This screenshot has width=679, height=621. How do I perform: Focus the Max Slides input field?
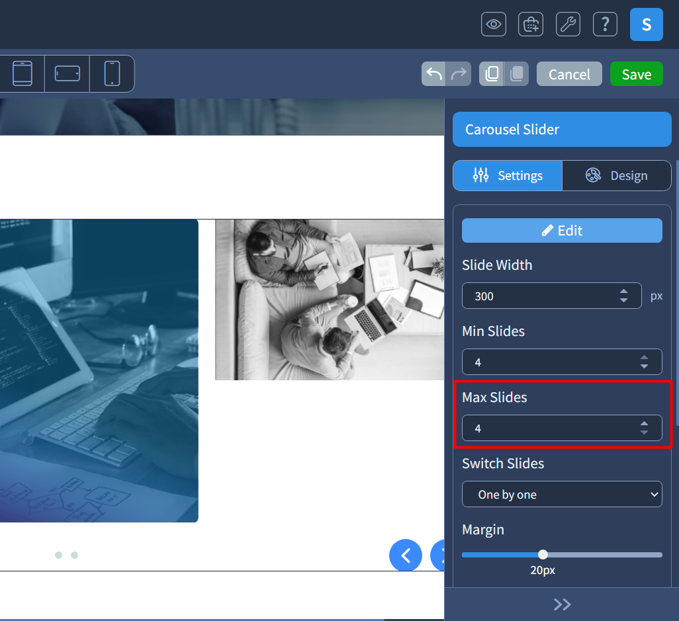click(x=562, y=428)
